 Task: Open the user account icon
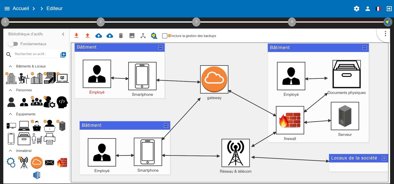coord(368,9)
